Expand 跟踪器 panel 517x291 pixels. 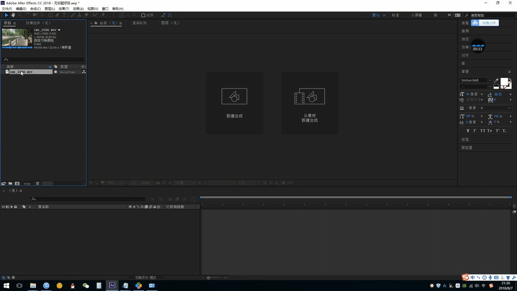(x=467, y=147)
